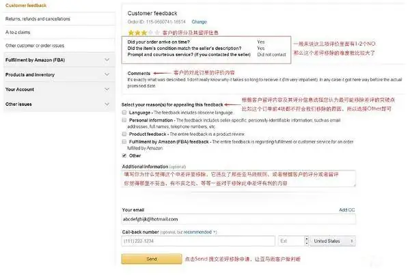Open A-to-z claims section
The width and height of the screenshot is (410, 275).
click(x=18, y=32)
